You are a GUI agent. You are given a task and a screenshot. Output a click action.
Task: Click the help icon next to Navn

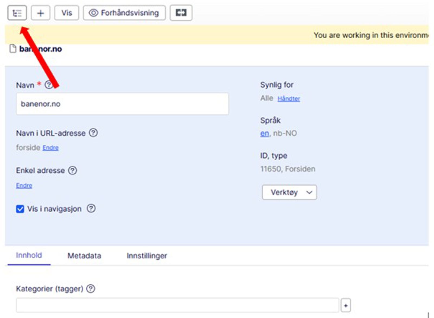49,85
